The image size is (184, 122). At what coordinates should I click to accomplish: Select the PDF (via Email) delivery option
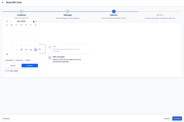pyautogui.click(x=68, y=59)
